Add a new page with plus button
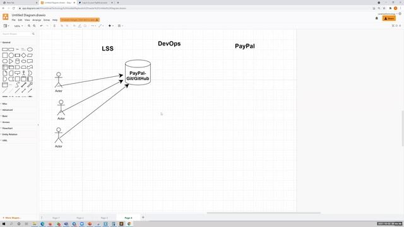This screenshot has height=227, width=404. [143, 218]
